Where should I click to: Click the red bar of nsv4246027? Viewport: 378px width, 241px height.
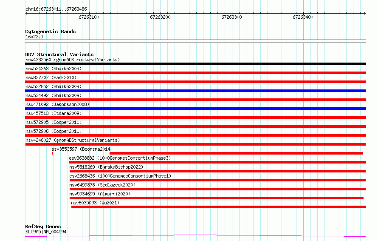[195, 144]
